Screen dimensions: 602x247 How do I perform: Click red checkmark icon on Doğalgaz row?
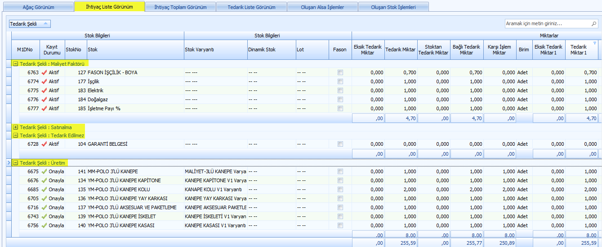click(x=44, y=99)
